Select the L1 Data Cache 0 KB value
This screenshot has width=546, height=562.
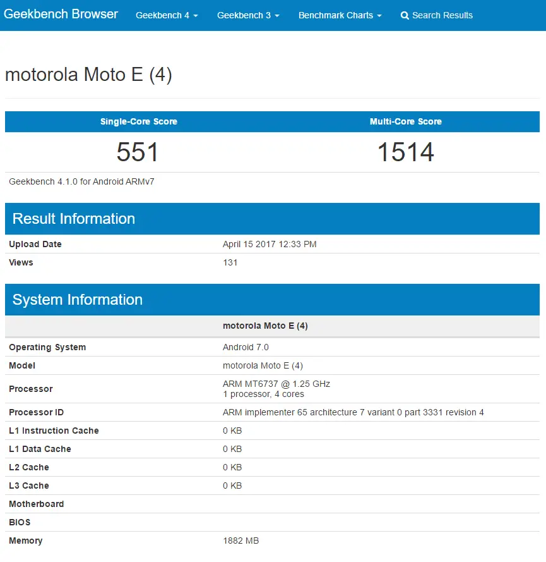pos(232,449)
